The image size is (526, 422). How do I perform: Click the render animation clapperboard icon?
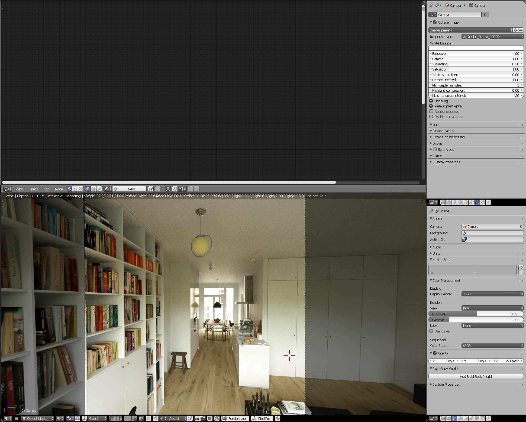click(x=202, y=418)
